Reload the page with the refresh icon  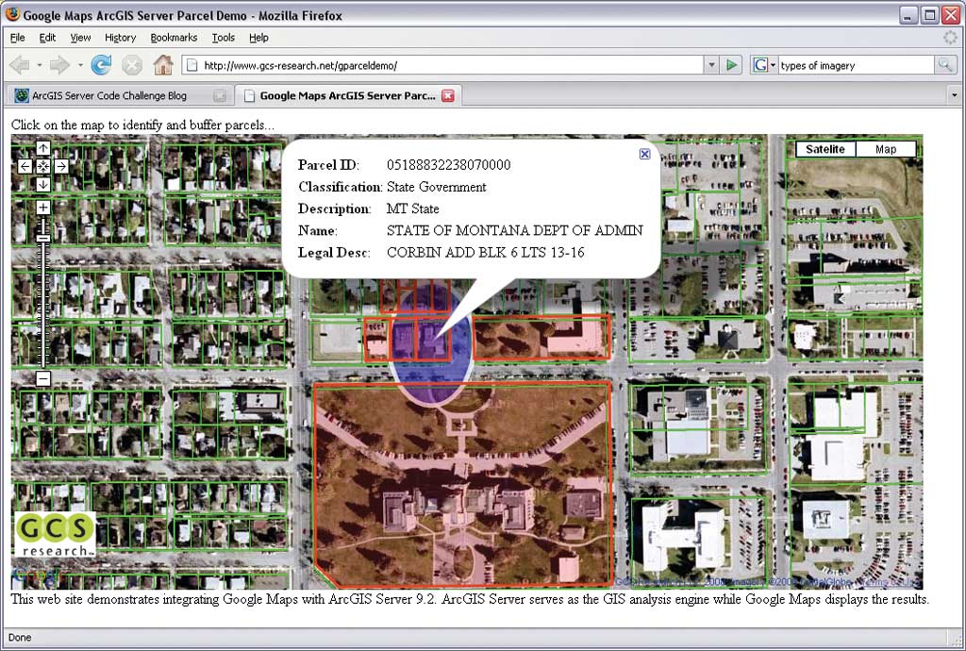tap(101, 65)
